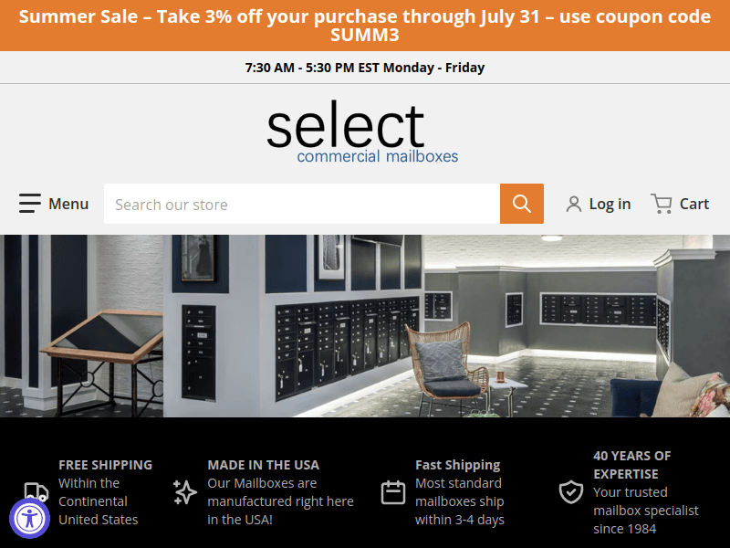The image size is (730, 548).
Task: Go to the Cart link
Action: coord(694,204)
